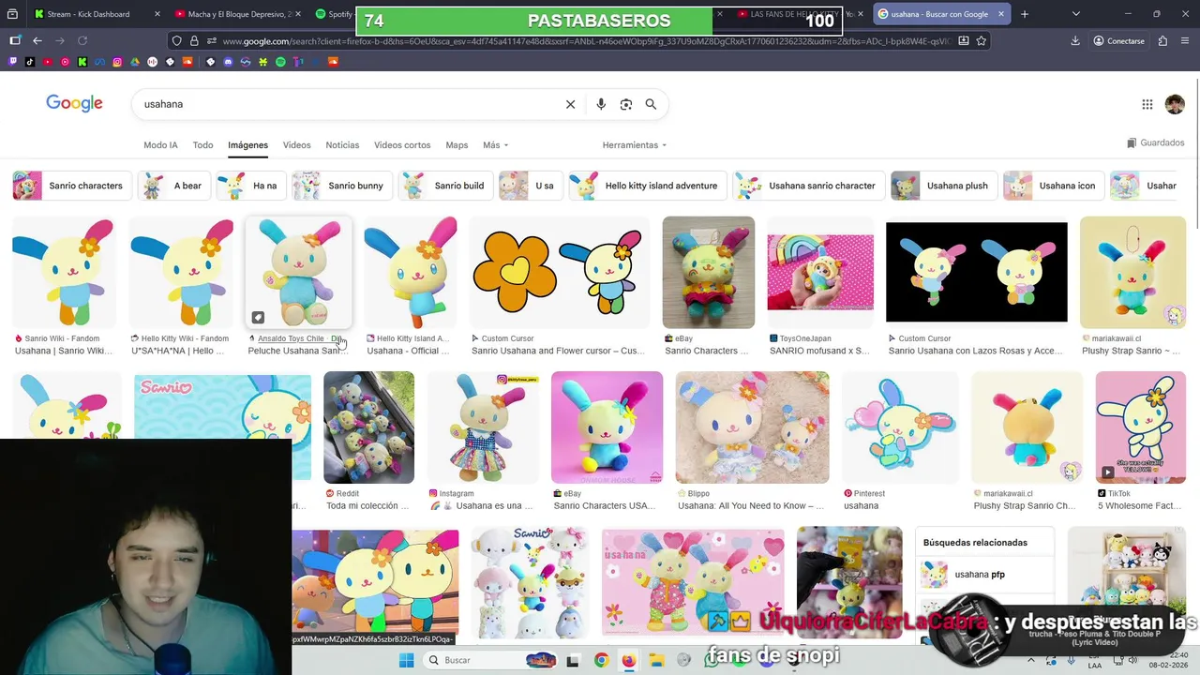
Task: Open the Google apps grid
Action: click(1147, 104)
